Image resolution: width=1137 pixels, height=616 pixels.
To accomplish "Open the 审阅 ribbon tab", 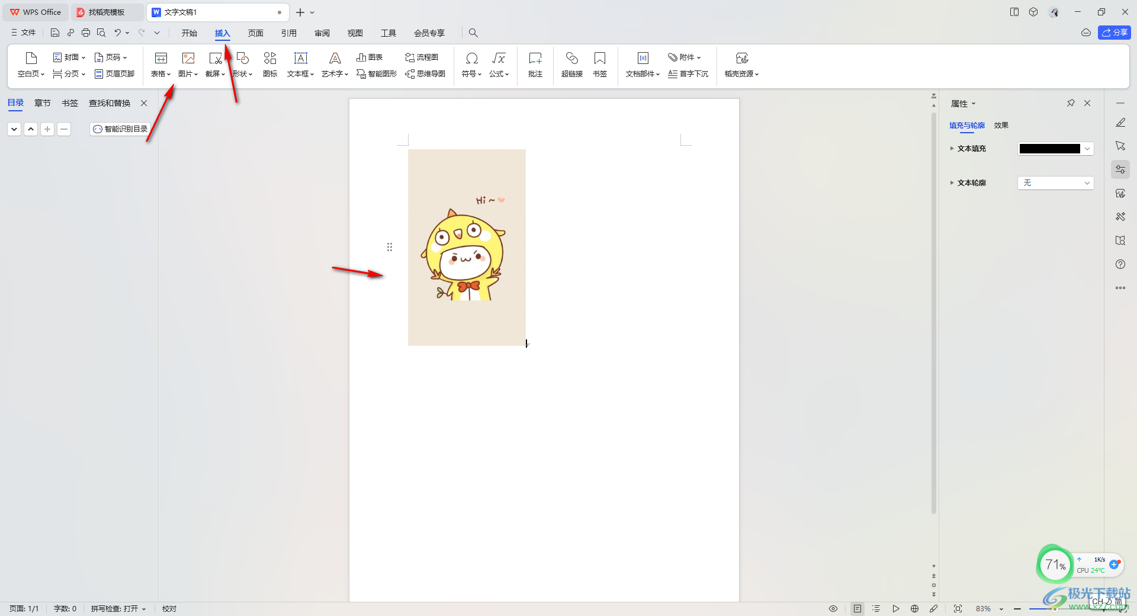I will point(322,33).
